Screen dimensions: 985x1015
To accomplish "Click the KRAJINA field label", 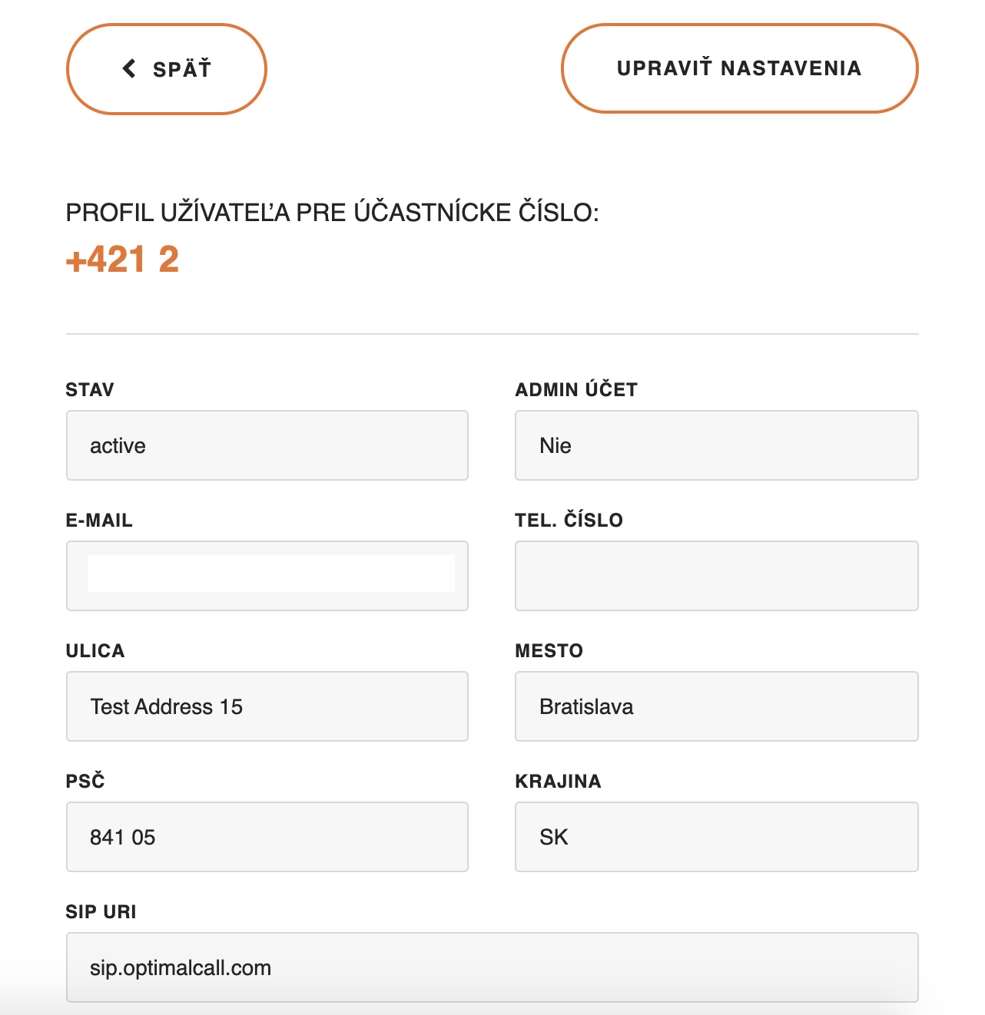I will coord(558,782).
